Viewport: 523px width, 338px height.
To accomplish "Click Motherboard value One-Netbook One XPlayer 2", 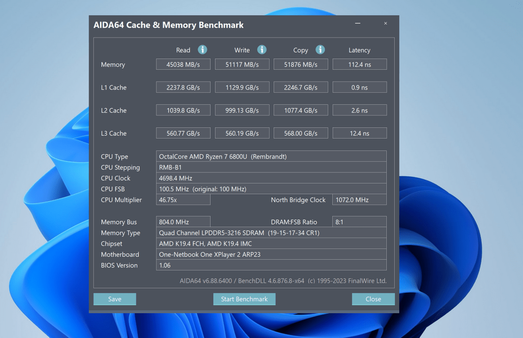I will (271, 254).
